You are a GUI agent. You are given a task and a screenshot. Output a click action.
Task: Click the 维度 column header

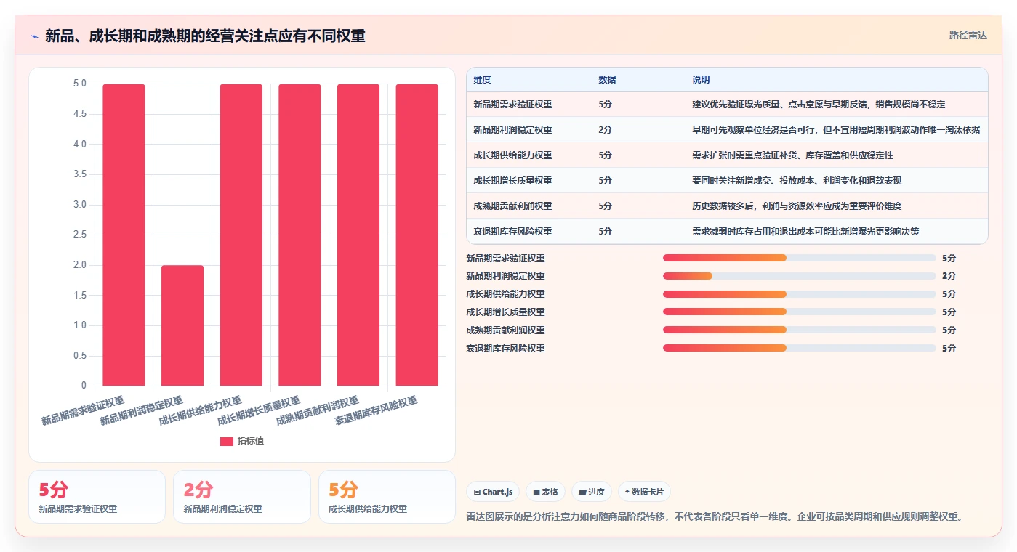(x=482, y=80)
